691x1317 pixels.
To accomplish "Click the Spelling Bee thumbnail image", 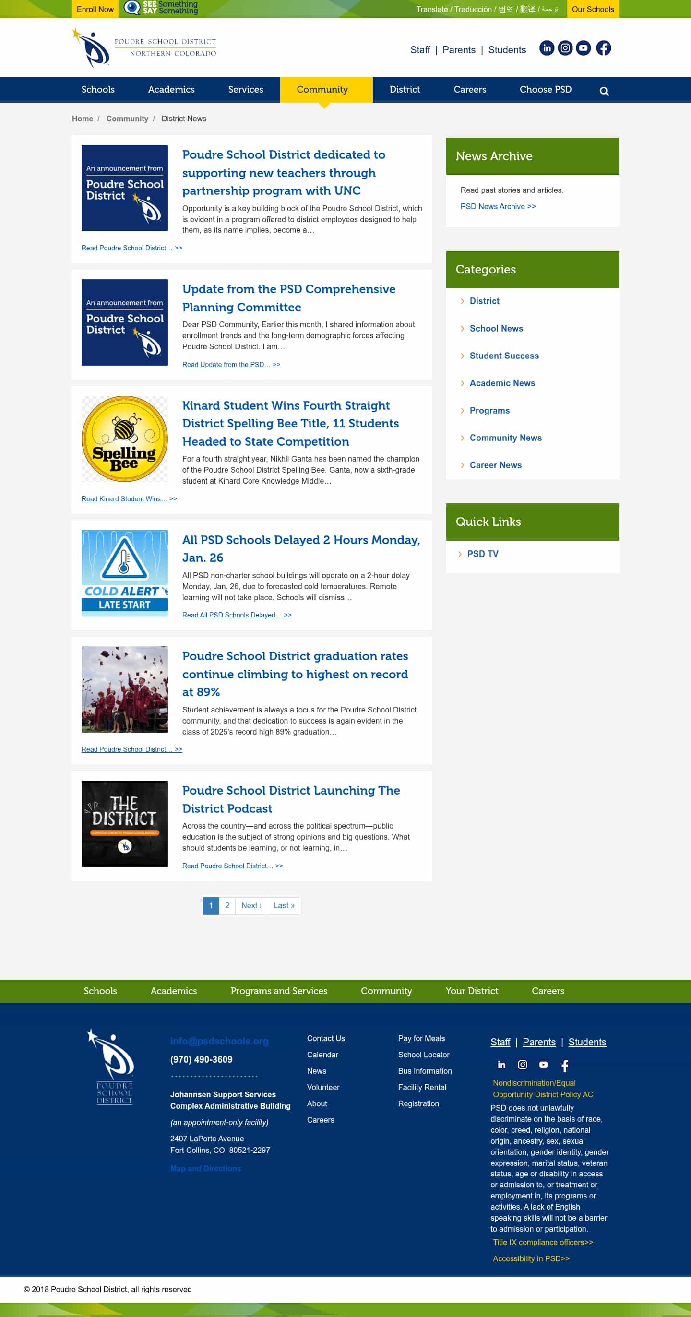I will coord(125,439).
